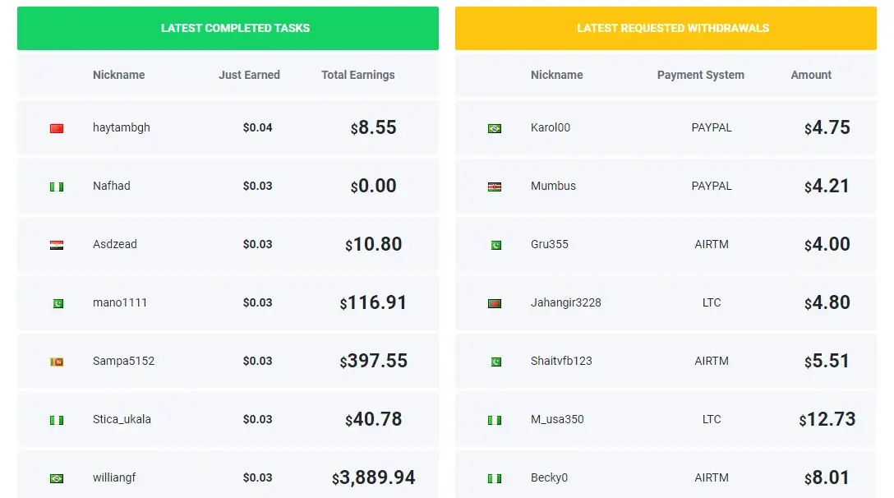Click AIRTM in the Shaitvfb123 row
Screen dimensions: 894x498
(712, 361)
